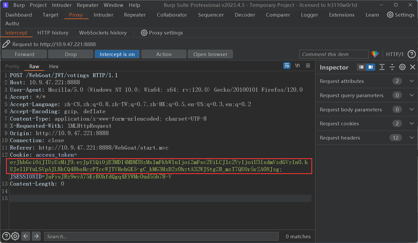Open the Help menu

(x=134, y=5)
